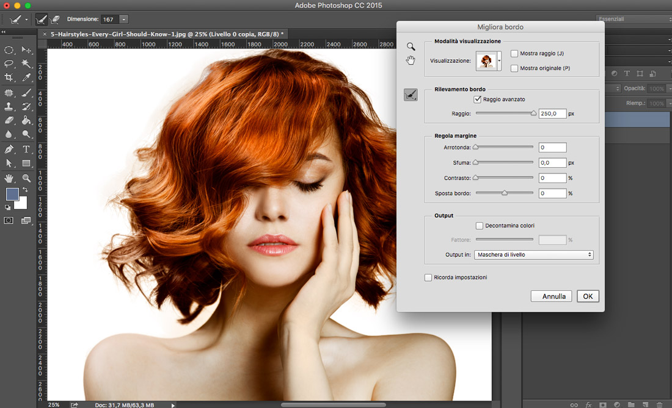The image size is (672, 408).
Task: Select the Hand tool in Migliora bordo dialog
Action: click(411, 60)
